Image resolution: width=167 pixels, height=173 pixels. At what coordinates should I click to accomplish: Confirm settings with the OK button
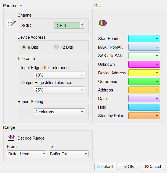point(129,166)
